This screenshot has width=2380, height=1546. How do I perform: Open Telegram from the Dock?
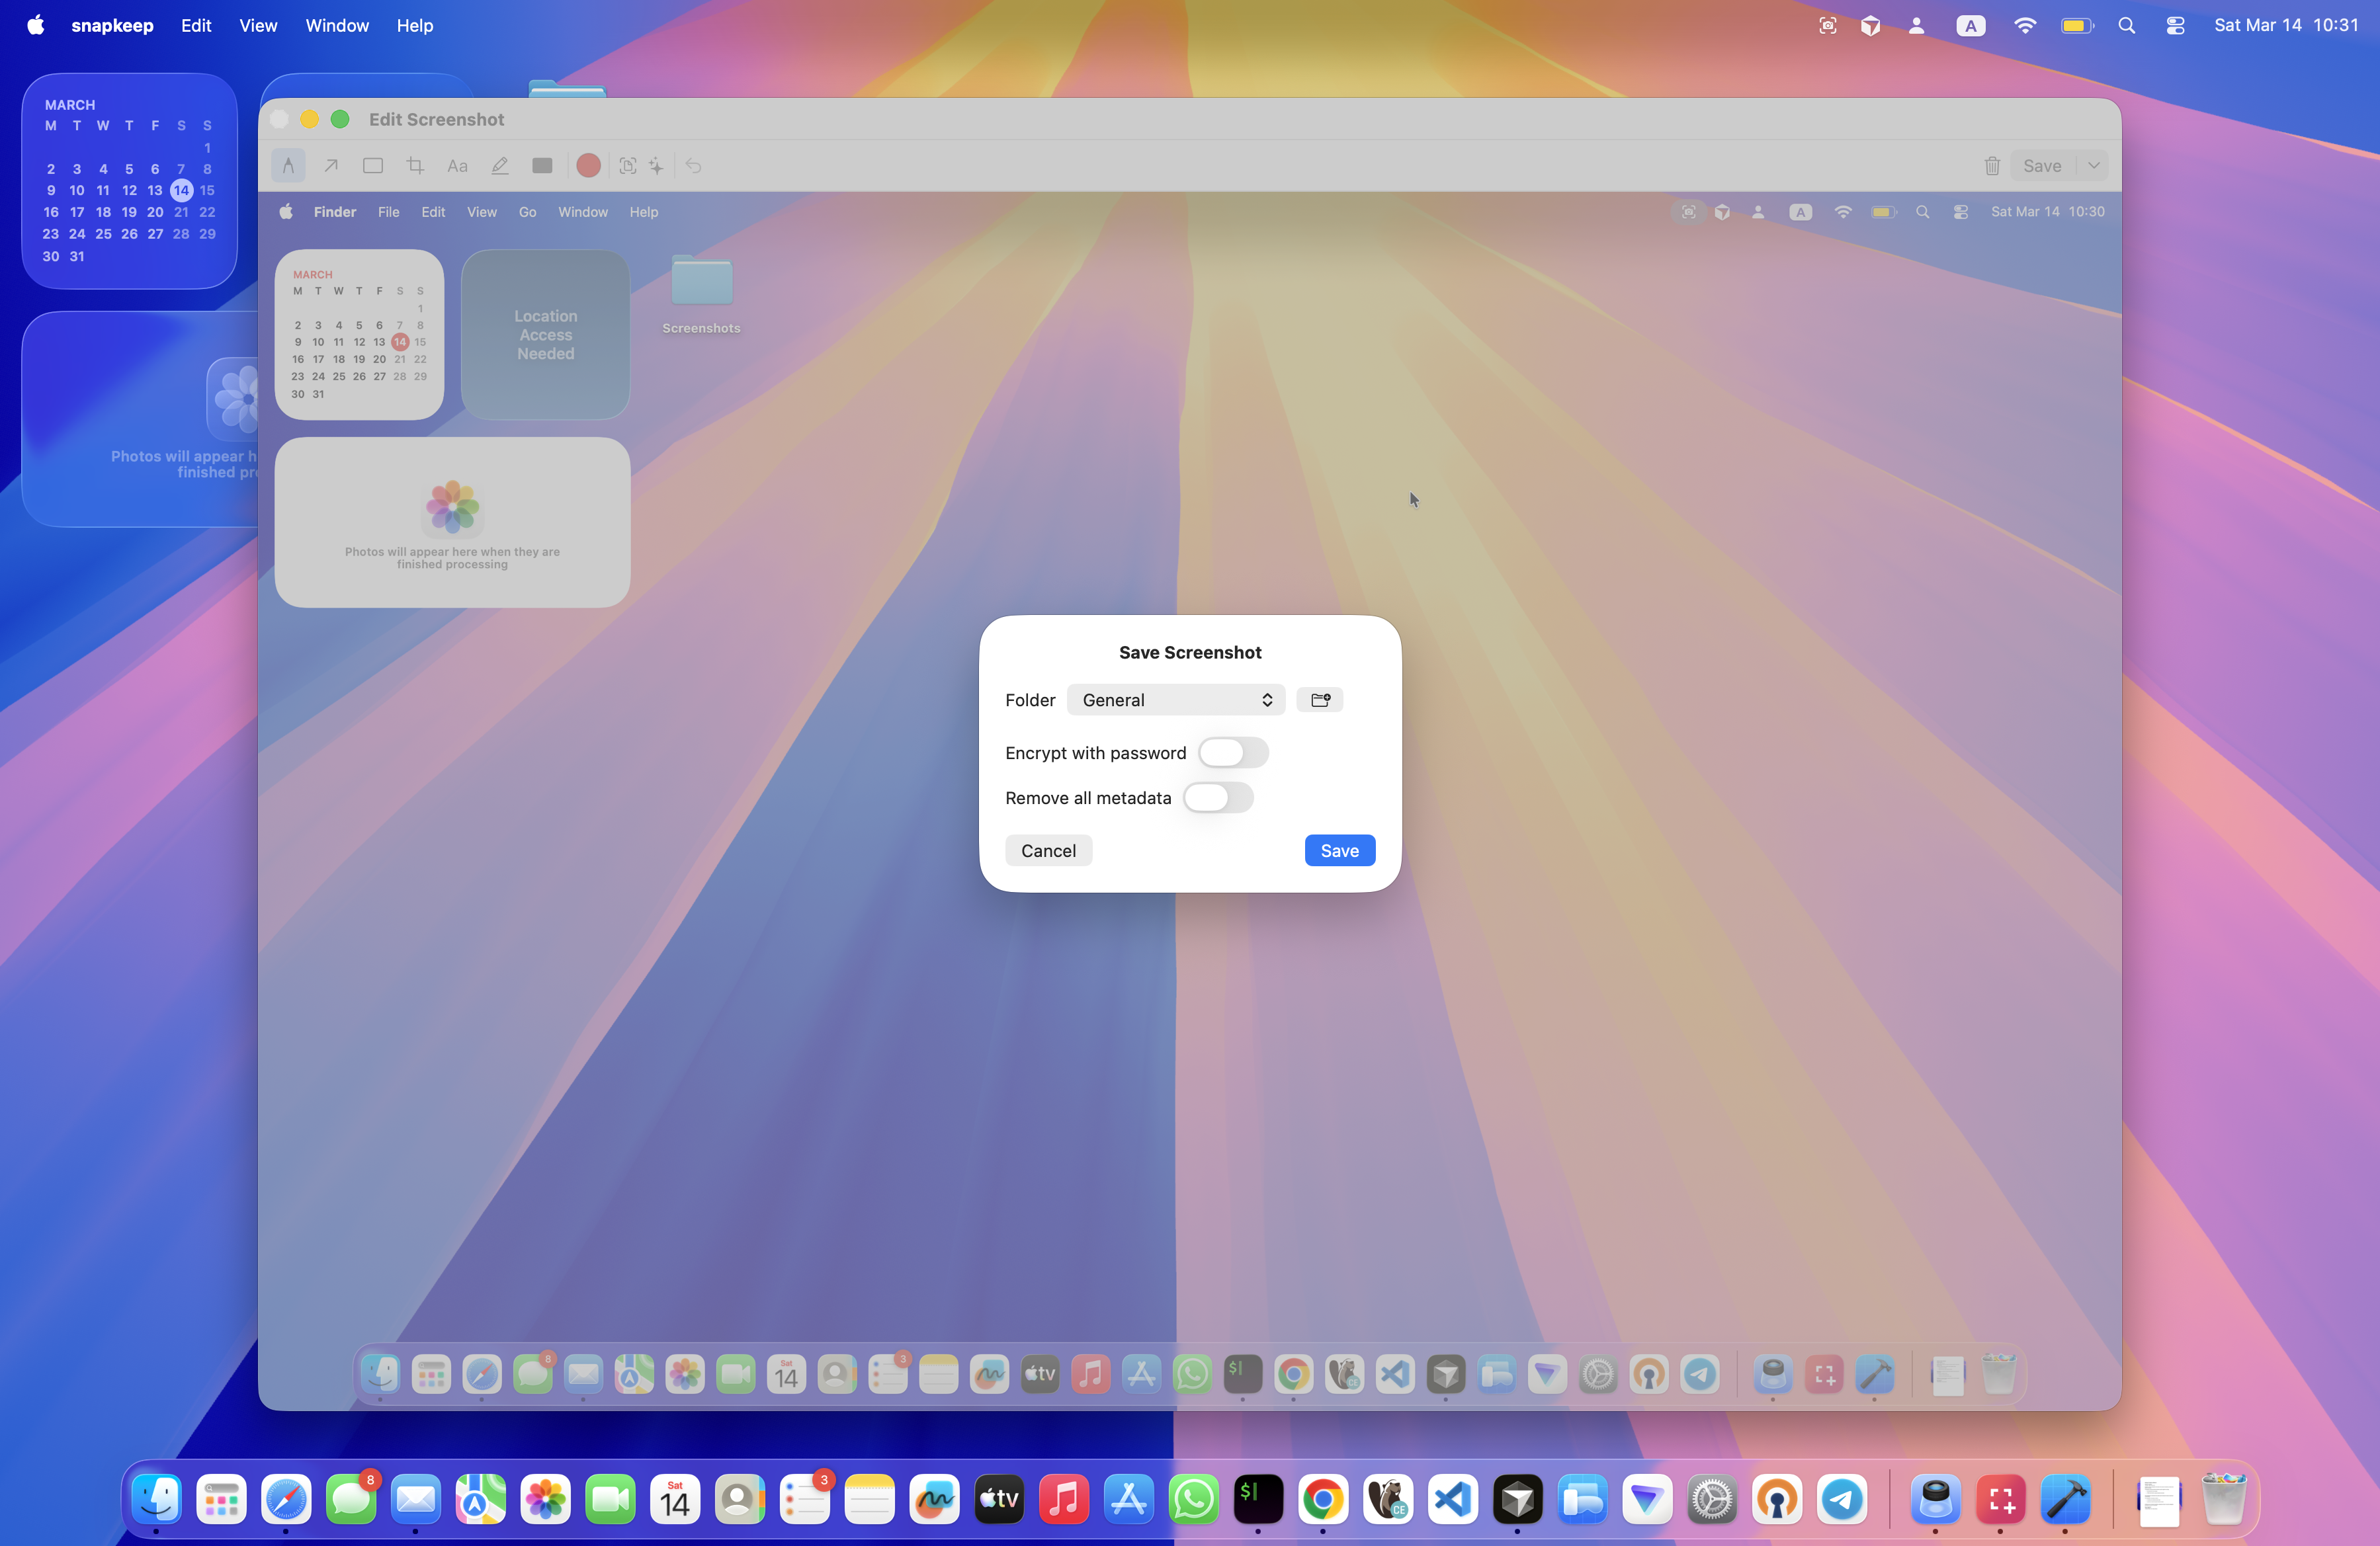[x=1841, y=1499]
